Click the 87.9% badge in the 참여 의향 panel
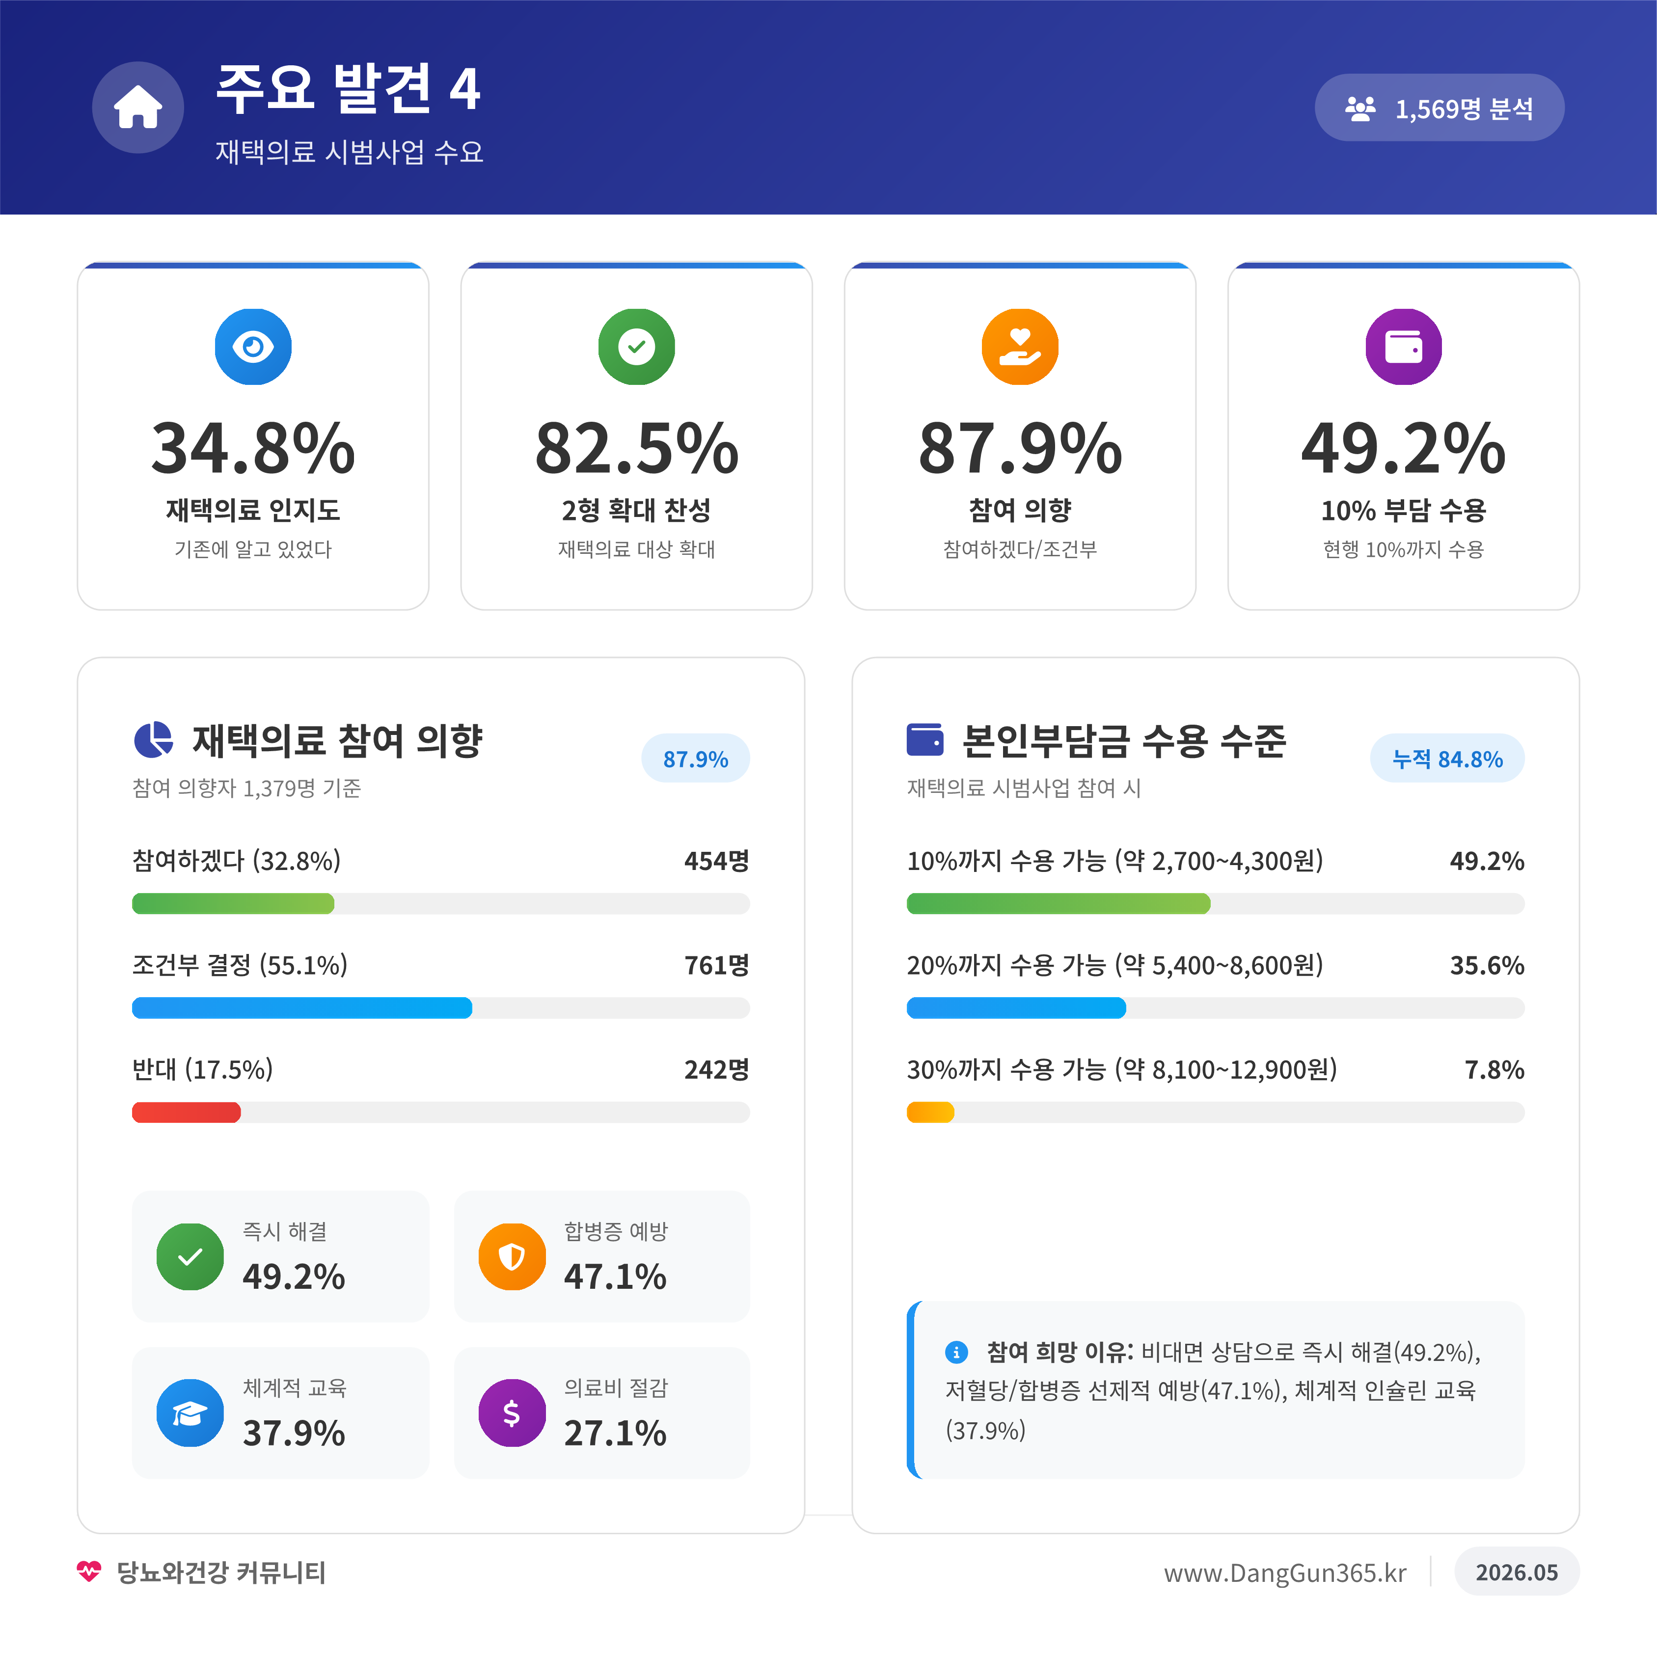The width and height of the screenshot is (1657, 1657). 696,758
